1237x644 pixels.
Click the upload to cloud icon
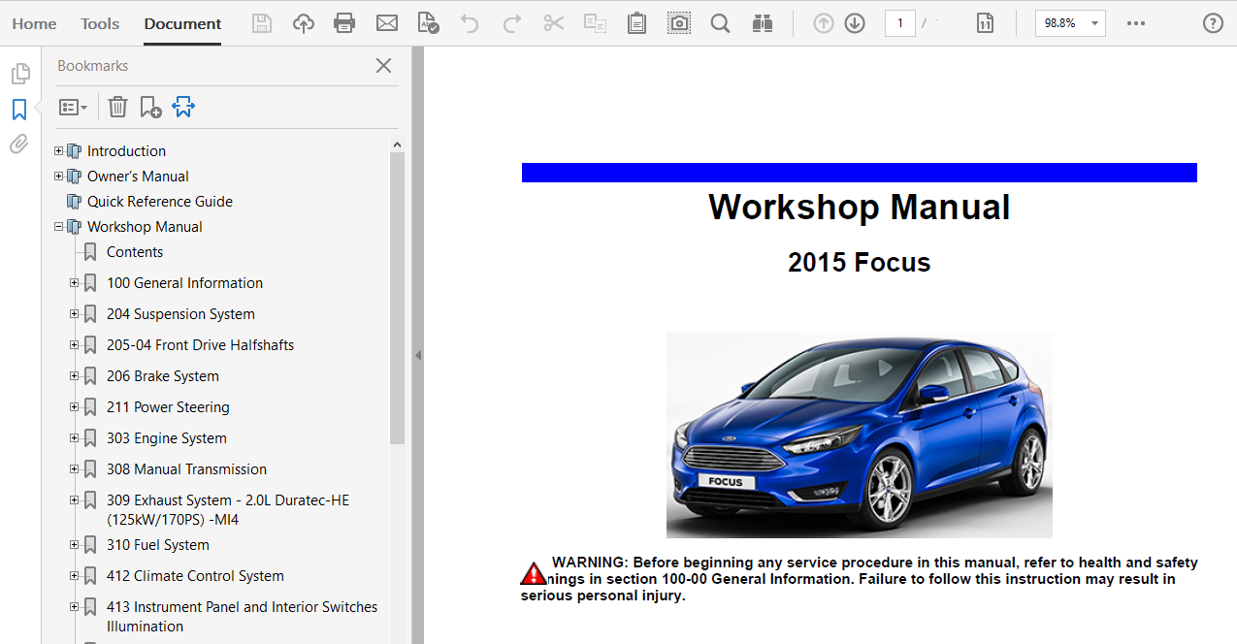coord(304,23)
